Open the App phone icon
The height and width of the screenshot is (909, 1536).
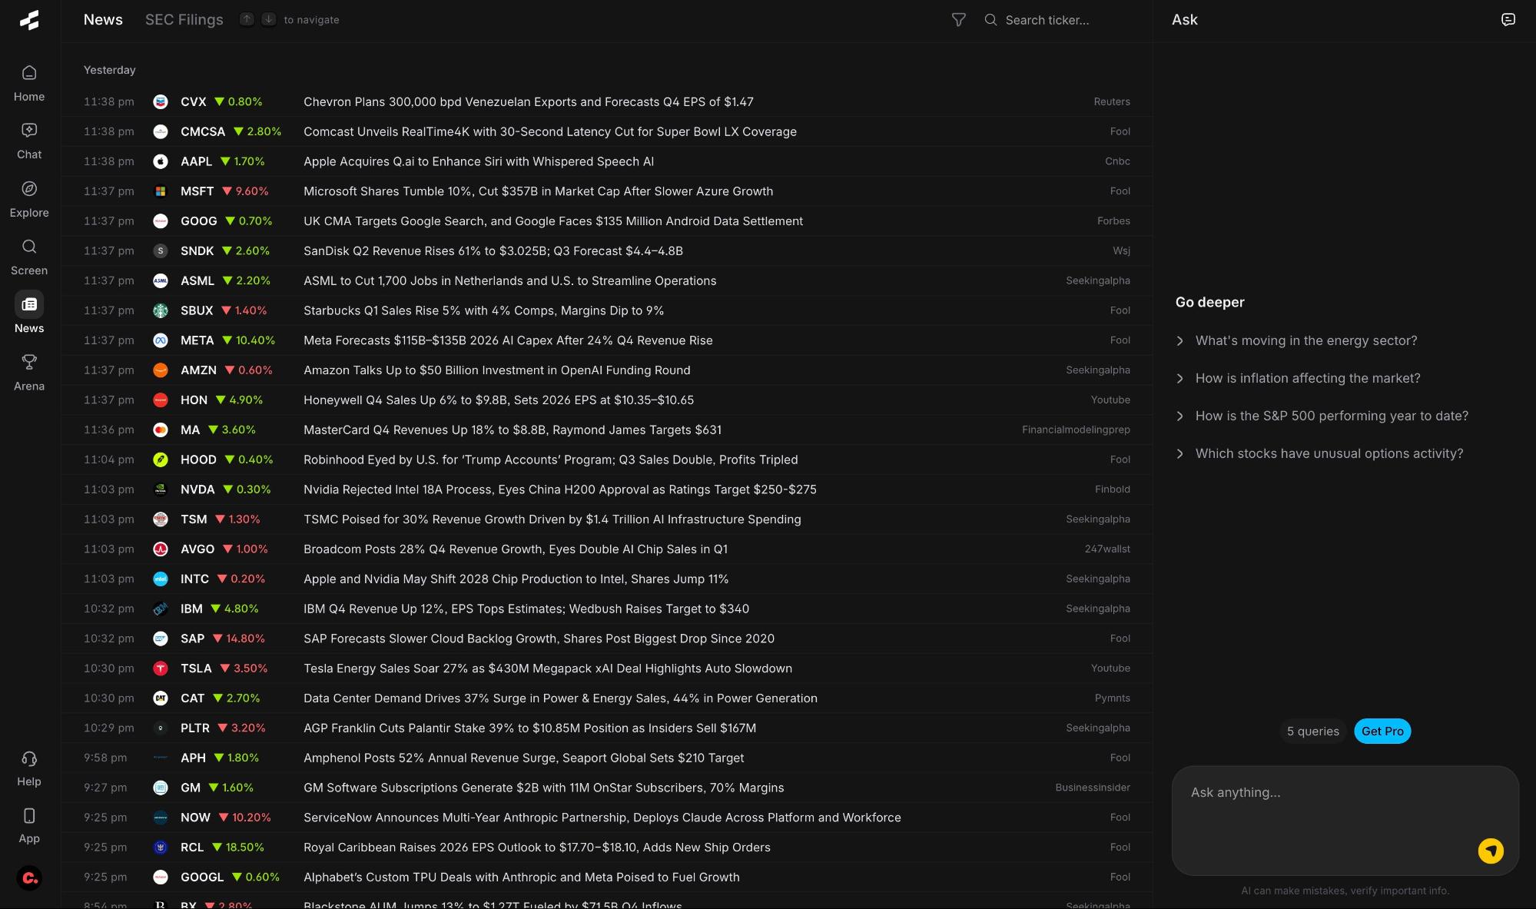29,816
